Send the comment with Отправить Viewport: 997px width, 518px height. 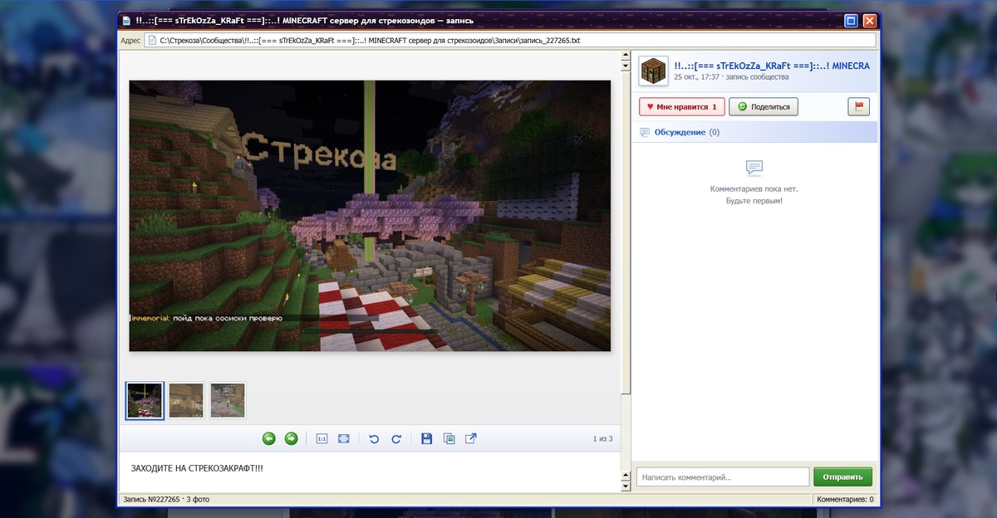842,476
